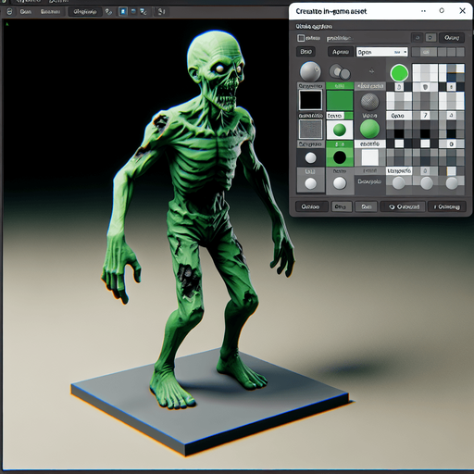Click the circle icon in the dialog title bar
The width and height of the screenshot is (474, 474).
pyautogui.click(x=442, y=11)
